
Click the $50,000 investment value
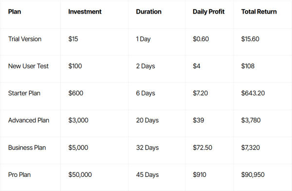[80, 174]
